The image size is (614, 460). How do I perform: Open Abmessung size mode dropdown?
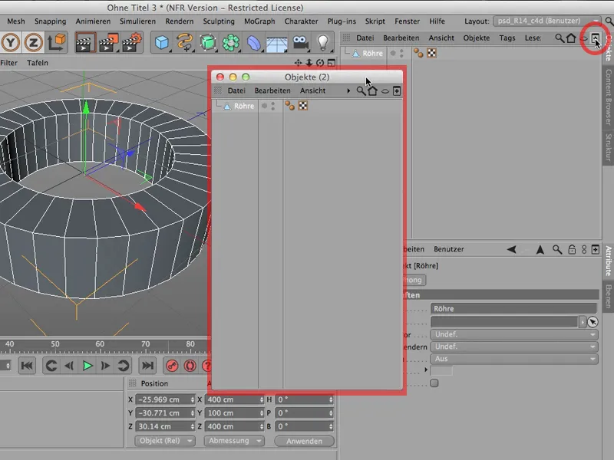tap(234, 441)
